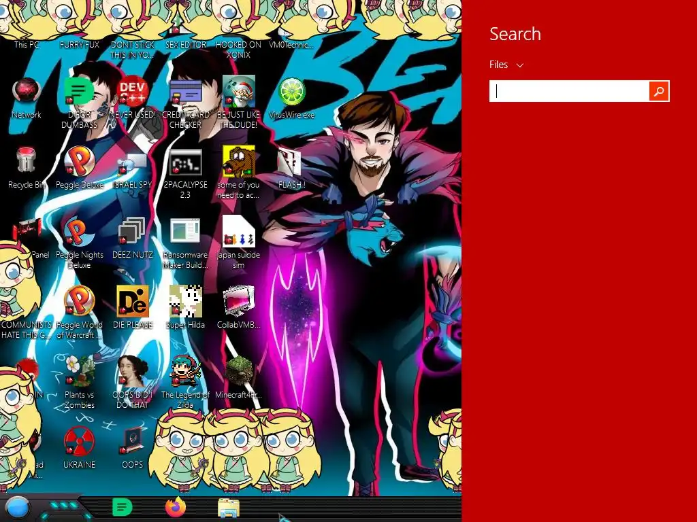The height and width of the screenshot is (522, 697).
Task: Select The Legend of Zilda icon
Action: (x=185, y=370)
